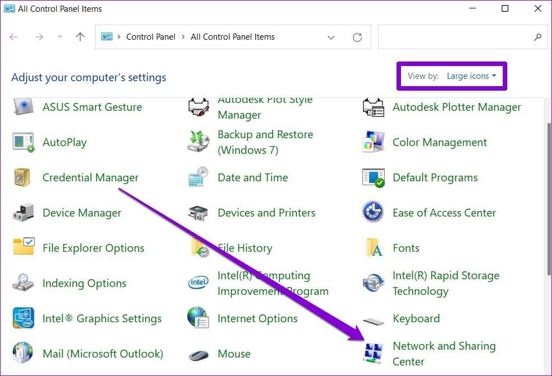Viewport: 552px width, 376px height.
Task: Open the Mouse link
Action: (234, 354)
